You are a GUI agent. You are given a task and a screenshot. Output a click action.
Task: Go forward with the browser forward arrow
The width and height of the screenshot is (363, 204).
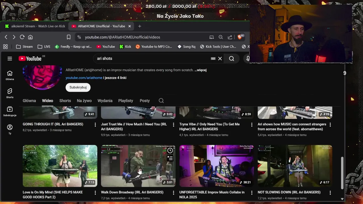(x=14, y=37)
